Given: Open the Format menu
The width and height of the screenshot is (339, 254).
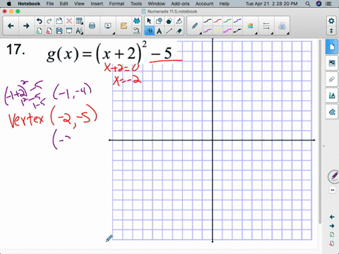Looking at the screenshot, I should pos(117,4).
